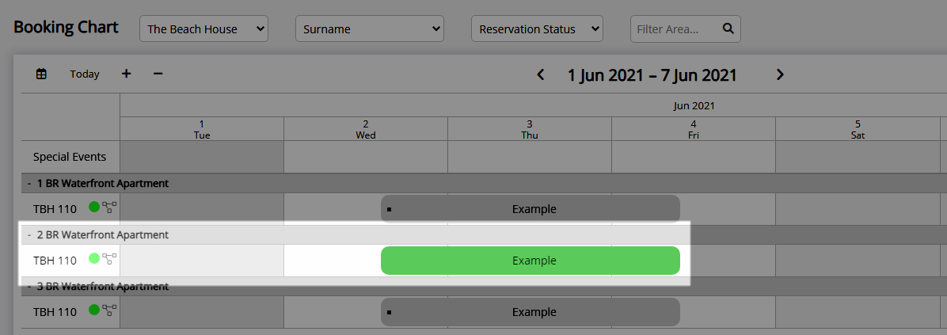Go to next week arrow
This screenshot has width=947, height=335.
(780, 75)
